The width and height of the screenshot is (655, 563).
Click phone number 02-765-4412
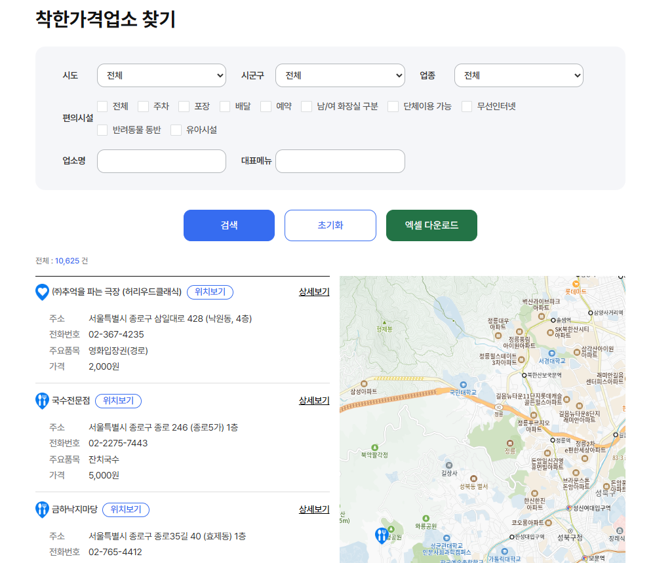tap(115, 552)
